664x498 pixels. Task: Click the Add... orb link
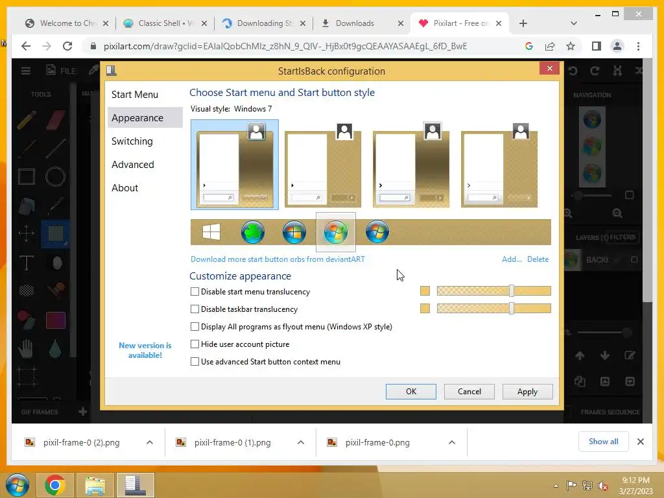coord(512,259)
